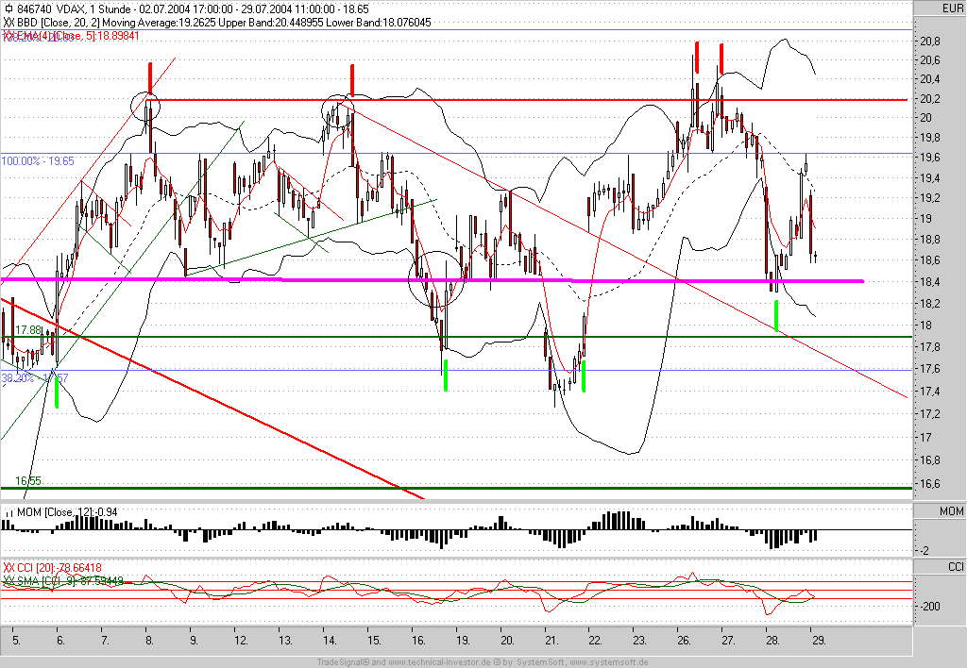Click the 16.55 support level label

[28, 480]
